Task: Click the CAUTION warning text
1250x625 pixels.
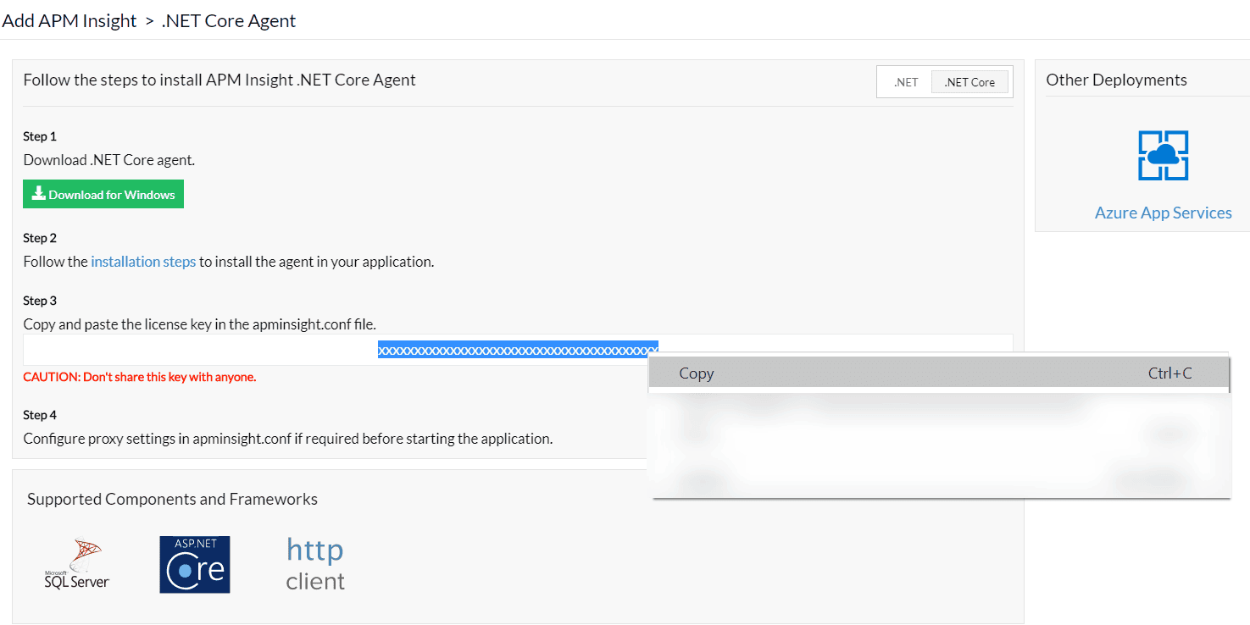Action: (x=138, y=376)
